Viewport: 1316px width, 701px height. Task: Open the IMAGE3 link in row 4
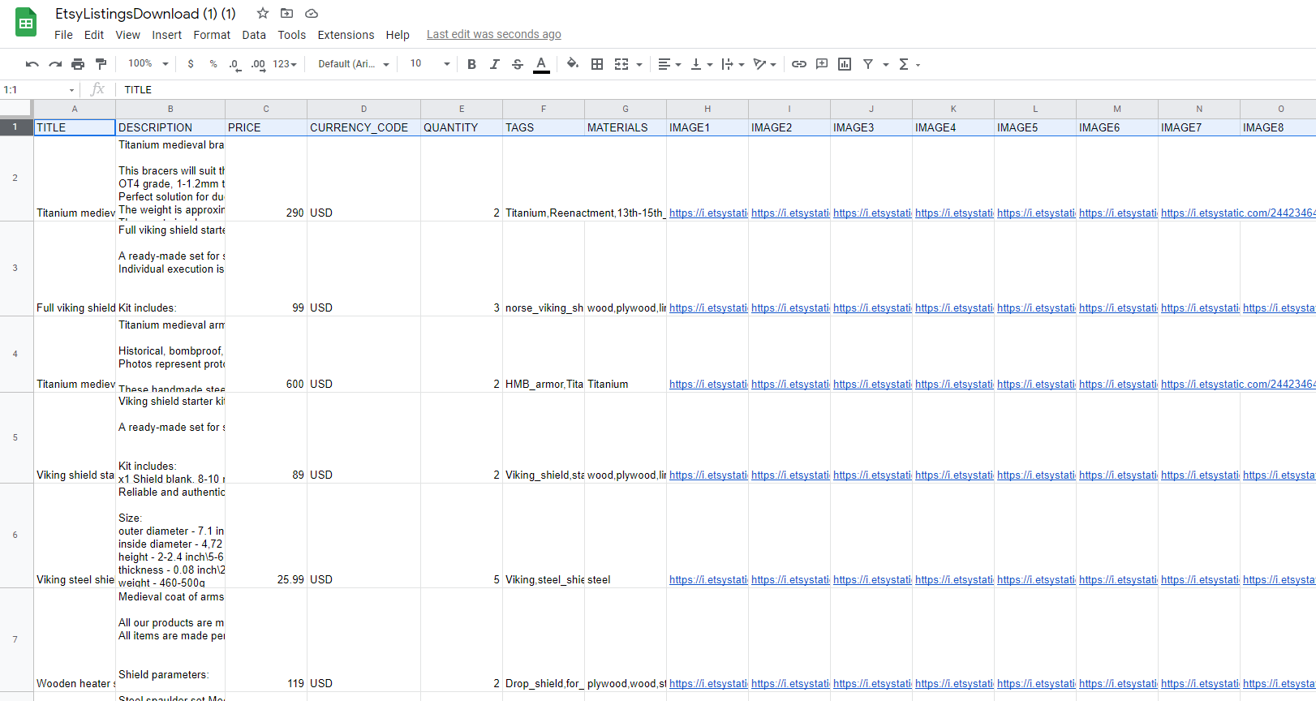point(871,384)
